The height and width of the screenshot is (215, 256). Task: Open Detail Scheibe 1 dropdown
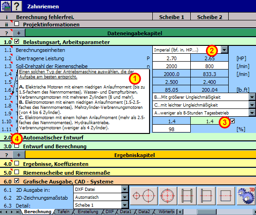pyautogui.click(x=125, y=205)
